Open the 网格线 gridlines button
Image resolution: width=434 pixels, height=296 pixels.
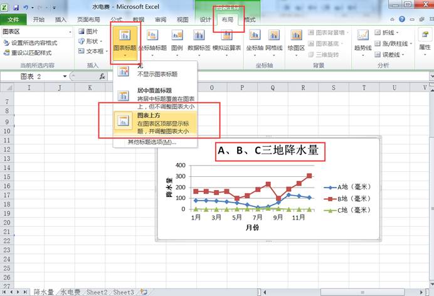(274, 40)
